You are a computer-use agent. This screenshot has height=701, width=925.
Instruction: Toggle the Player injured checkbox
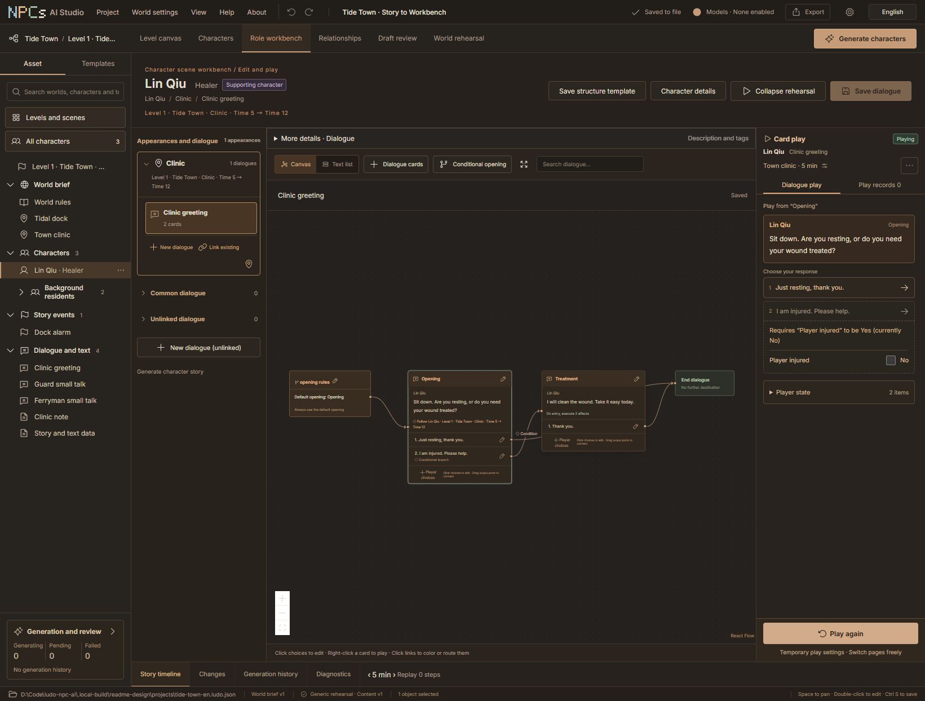(891, 360)
